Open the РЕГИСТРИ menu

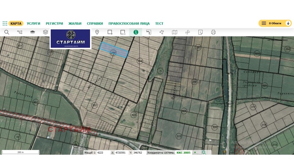54,24
